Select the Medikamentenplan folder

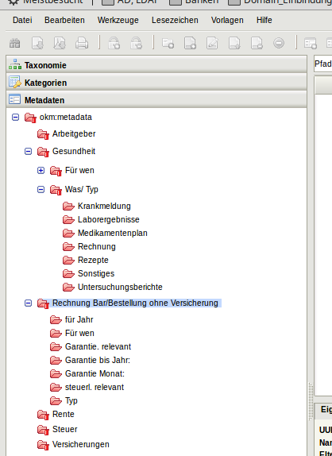click(x=113, y=233)
